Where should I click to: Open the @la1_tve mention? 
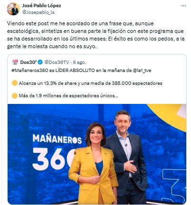click(x=142, y=70)
